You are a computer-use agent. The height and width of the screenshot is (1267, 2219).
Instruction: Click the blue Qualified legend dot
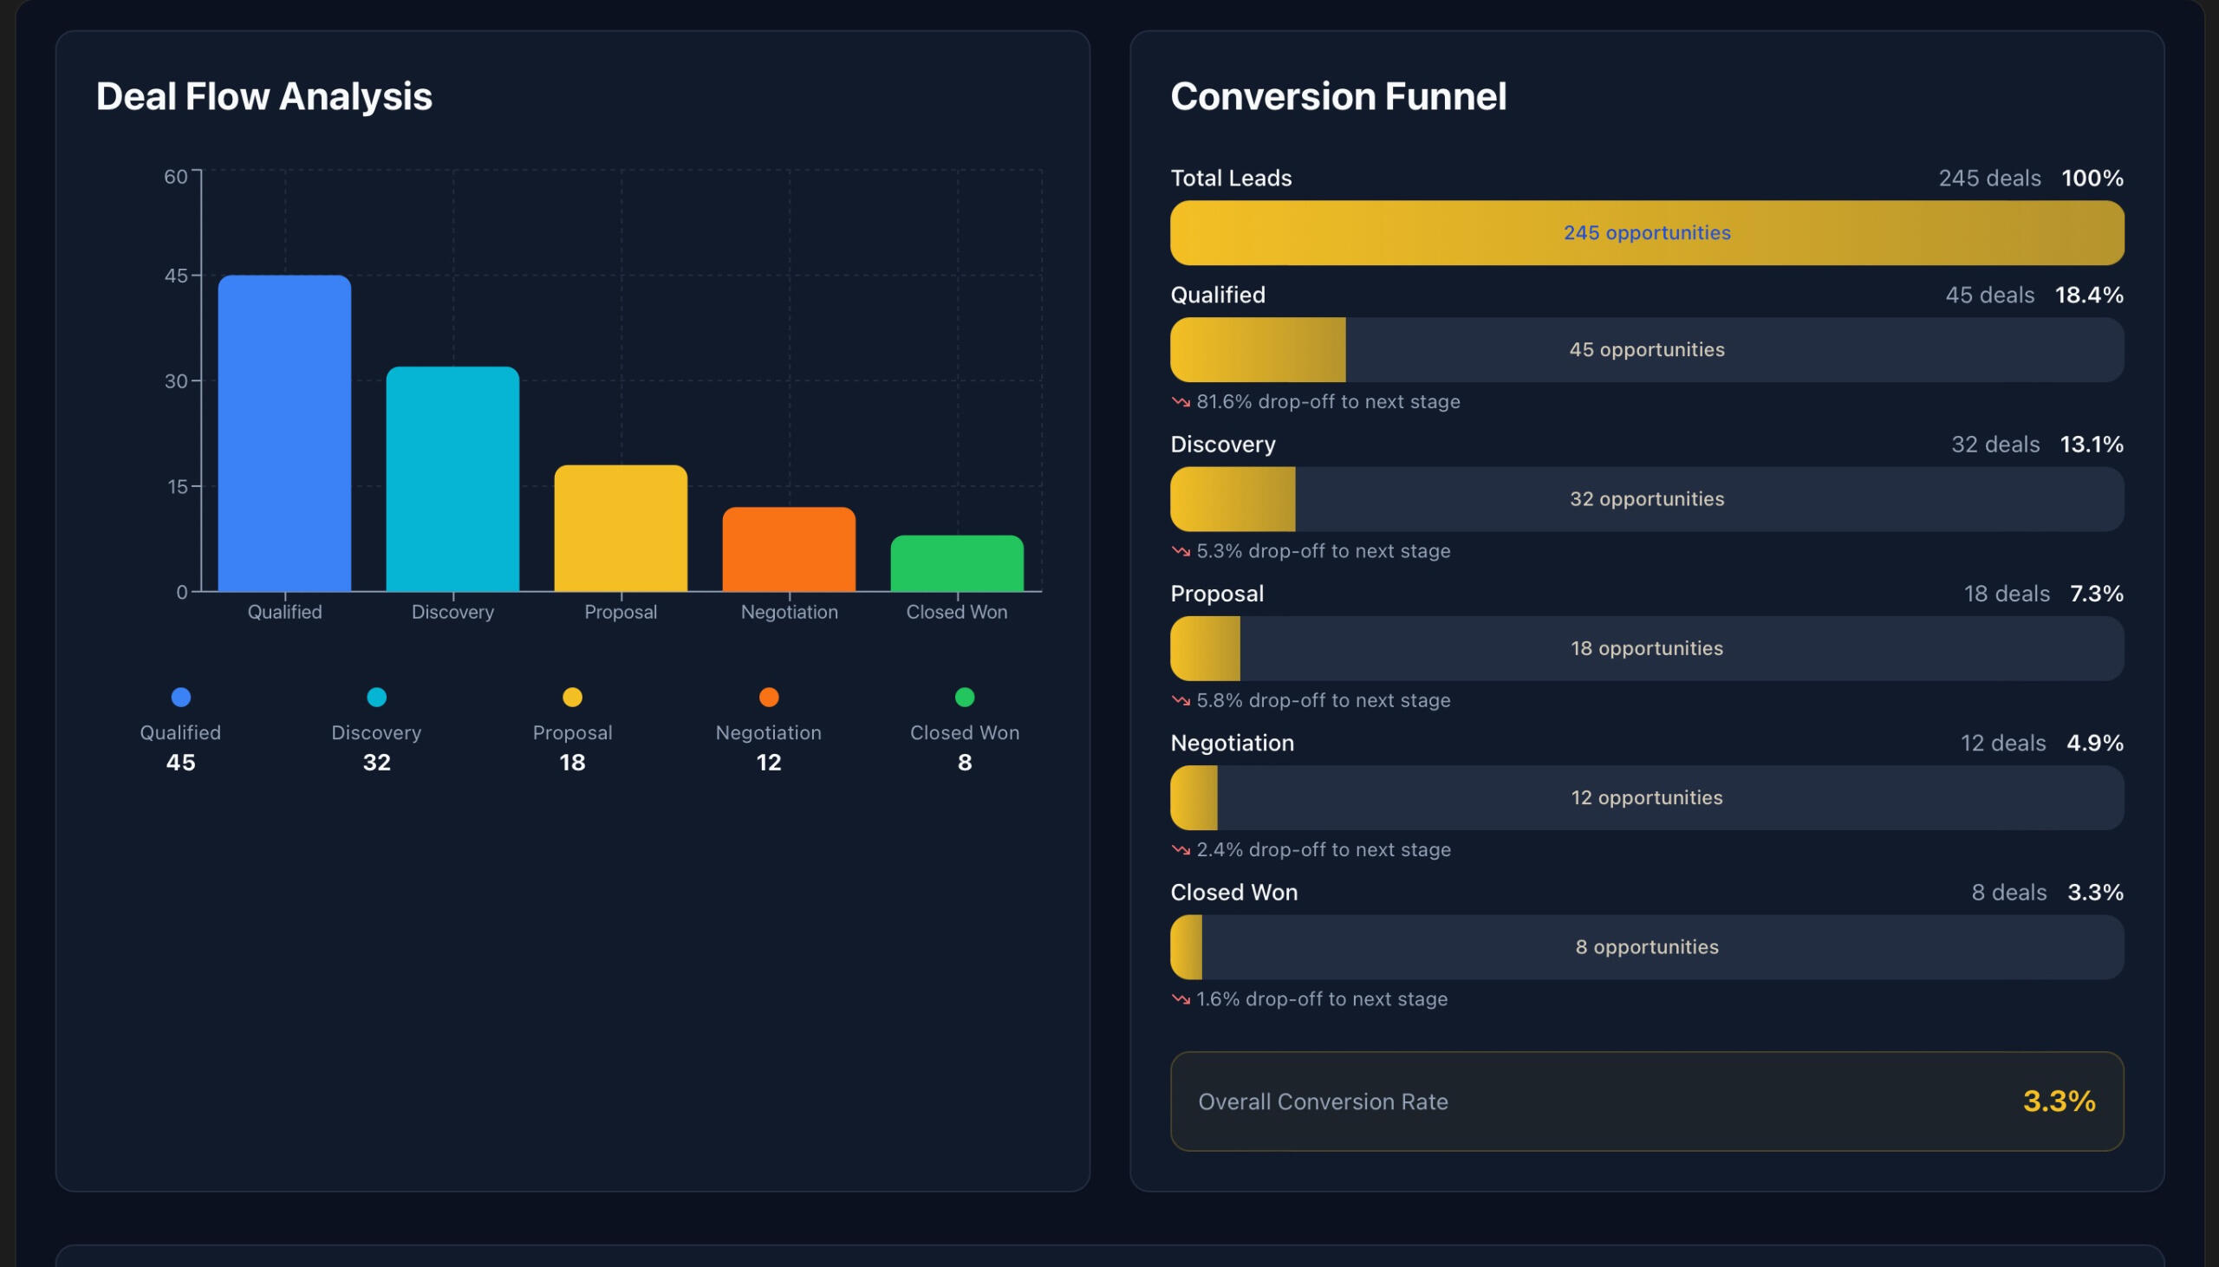(181, 697)
